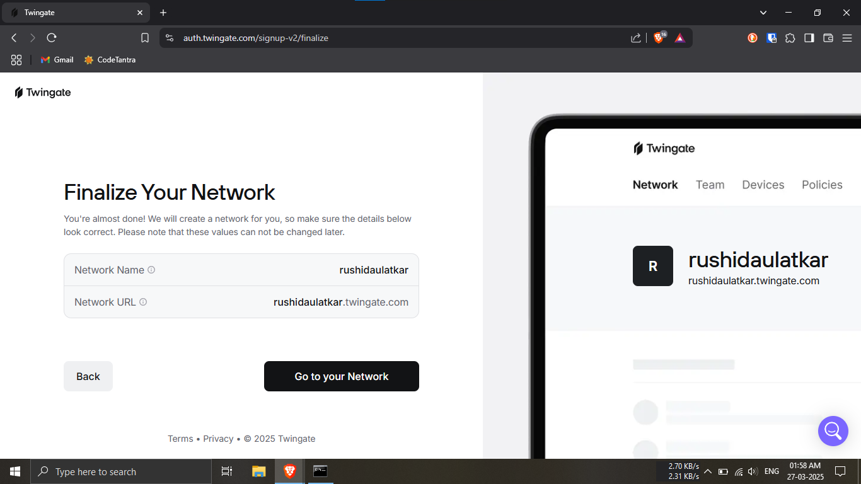Open Brave Rewards triangle icon
861x484 pixels.
[x=679, y=38]
